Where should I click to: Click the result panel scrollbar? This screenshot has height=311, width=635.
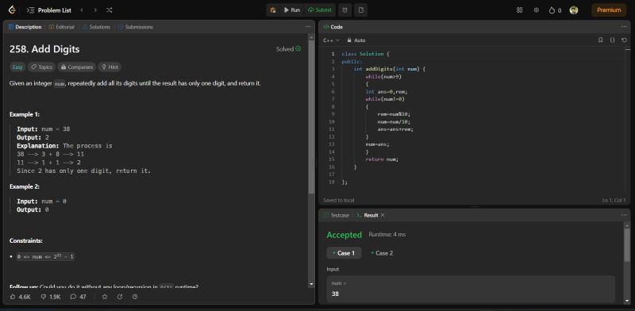click(627, 245)
